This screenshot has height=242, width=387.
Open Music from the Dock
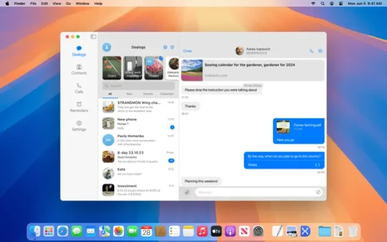pos(202,231)
